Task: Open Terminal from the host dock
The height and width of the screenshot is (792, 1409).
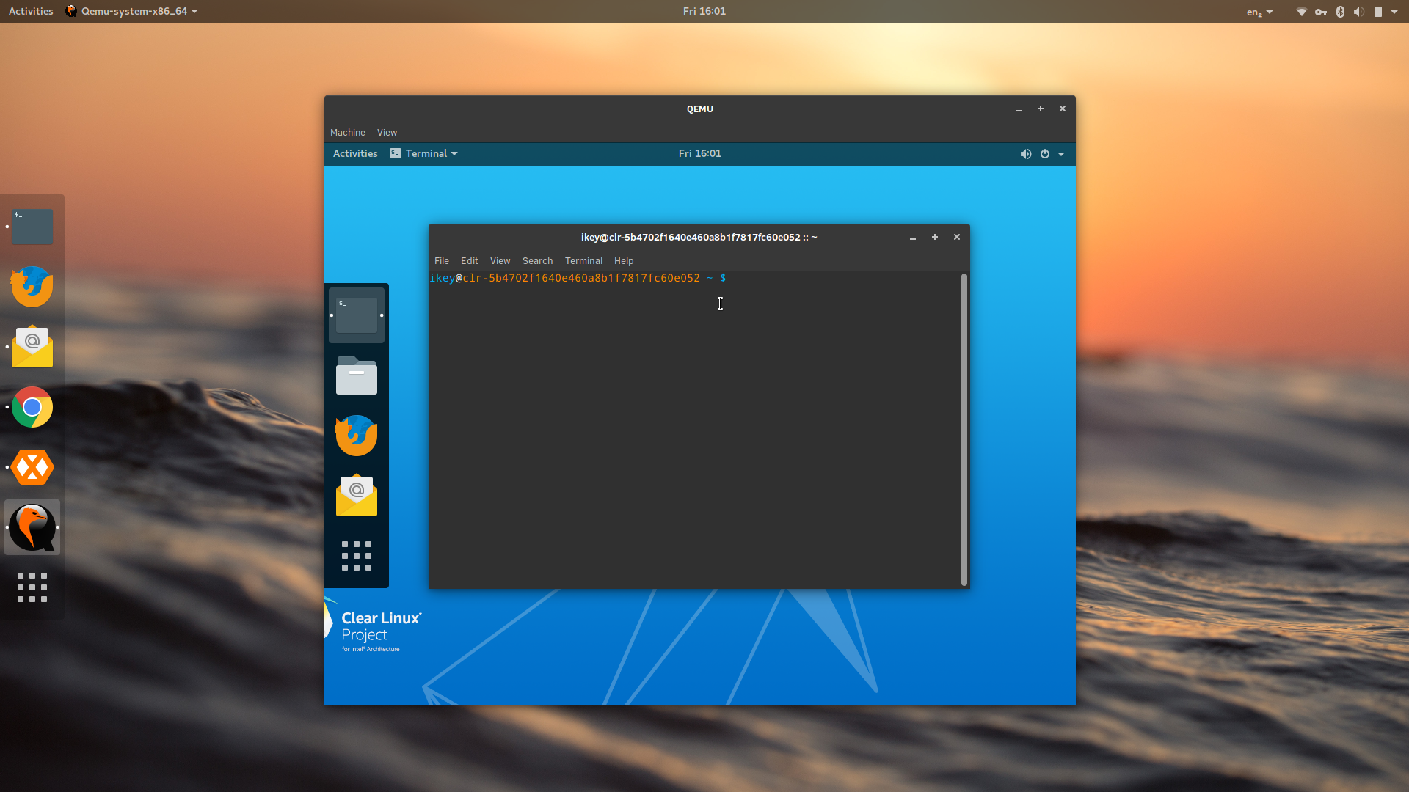Action: pos(32,227)
